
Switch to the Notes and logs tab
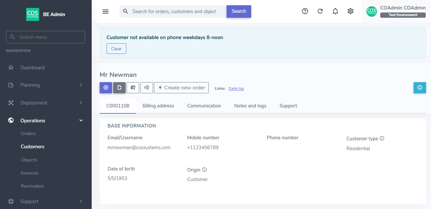click(250, 106)
